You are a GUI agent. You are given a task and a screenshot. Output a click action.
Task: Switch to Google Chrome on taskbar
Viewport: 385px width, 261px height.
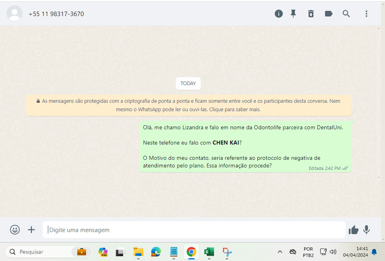191,252
